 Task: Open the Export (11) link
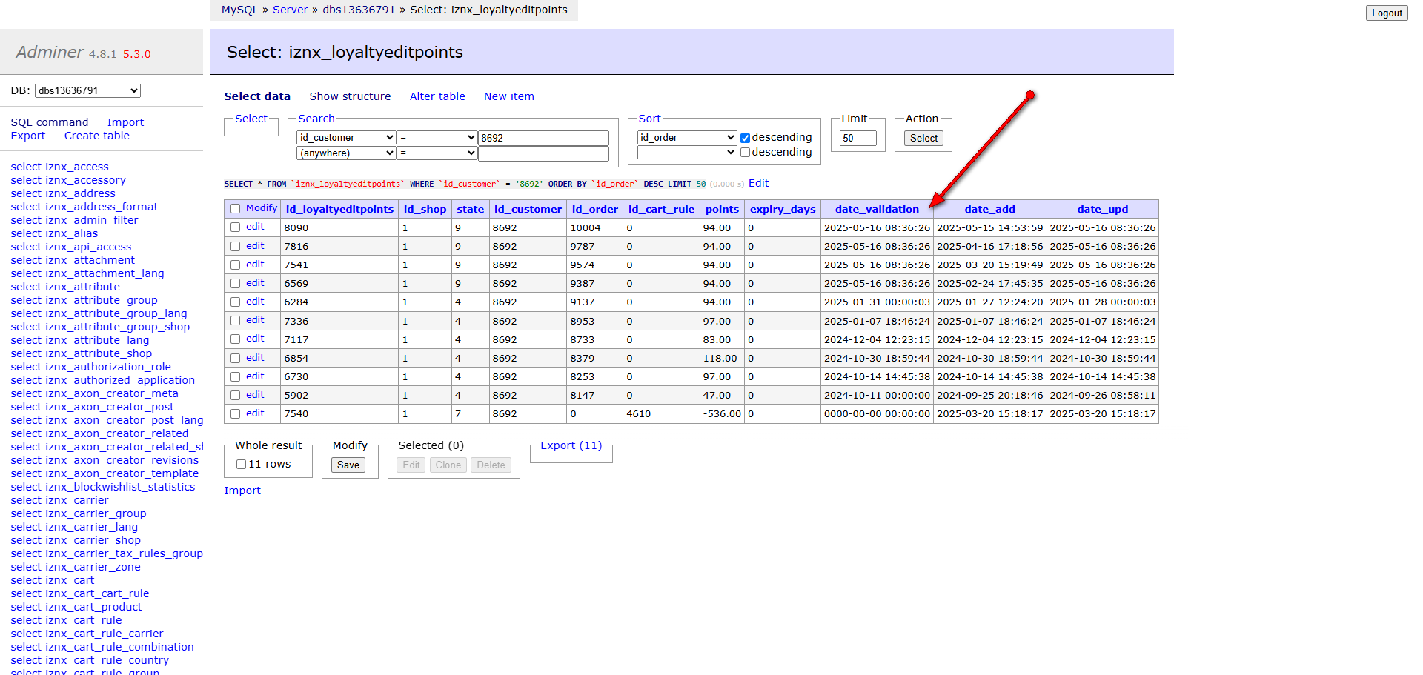click(x=571, y=445)
